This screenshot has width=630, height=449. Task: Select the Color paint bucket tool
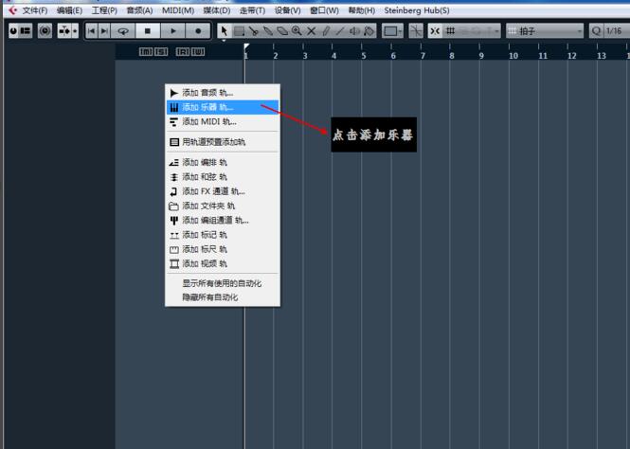pos(369,31)
